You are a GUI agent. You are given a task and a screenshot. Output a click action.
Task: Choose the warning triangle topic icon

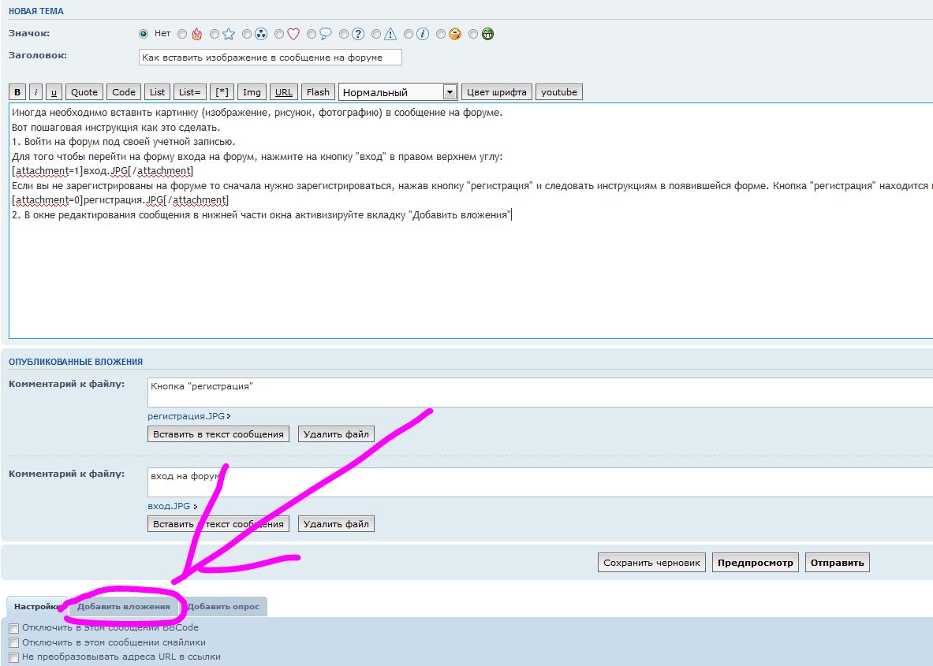click(376, 34)
